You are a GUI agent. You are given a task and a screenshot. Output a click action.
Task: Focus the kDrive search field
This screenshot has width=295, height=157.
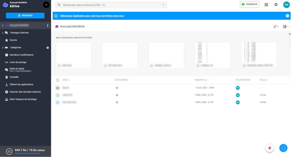[x=111, y=5]
